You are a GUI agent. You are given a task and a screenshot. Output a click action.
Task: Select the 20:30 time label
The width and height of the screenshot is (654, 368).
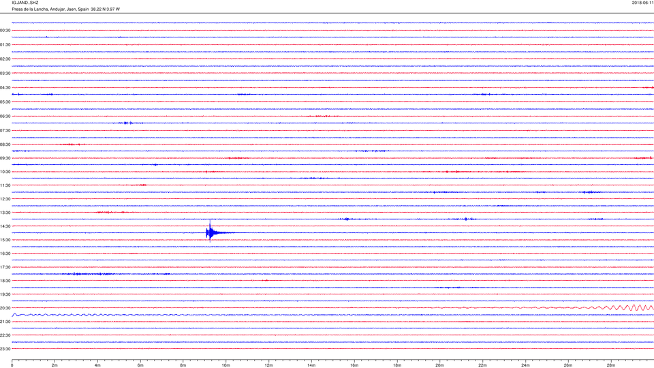point(5,308)
